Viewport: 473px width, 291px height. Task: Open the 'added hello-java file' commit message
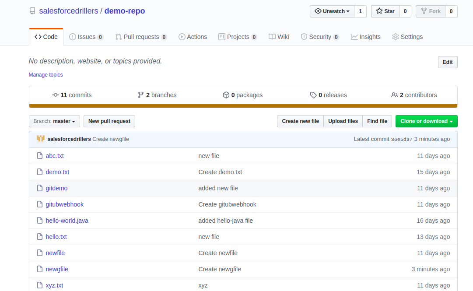tap(226, 221)
